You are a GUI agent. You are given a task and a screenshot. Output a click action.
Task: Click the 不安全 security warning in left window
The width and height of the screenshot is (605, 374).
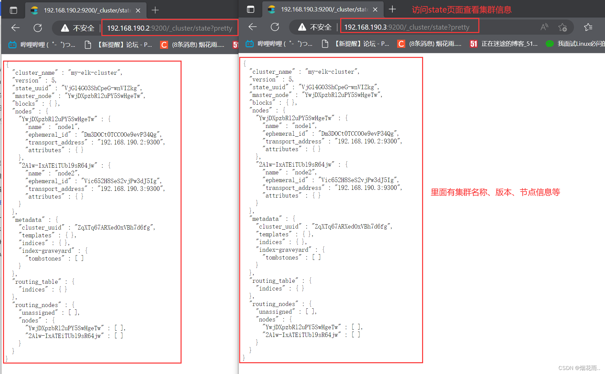tap(77, 28)
